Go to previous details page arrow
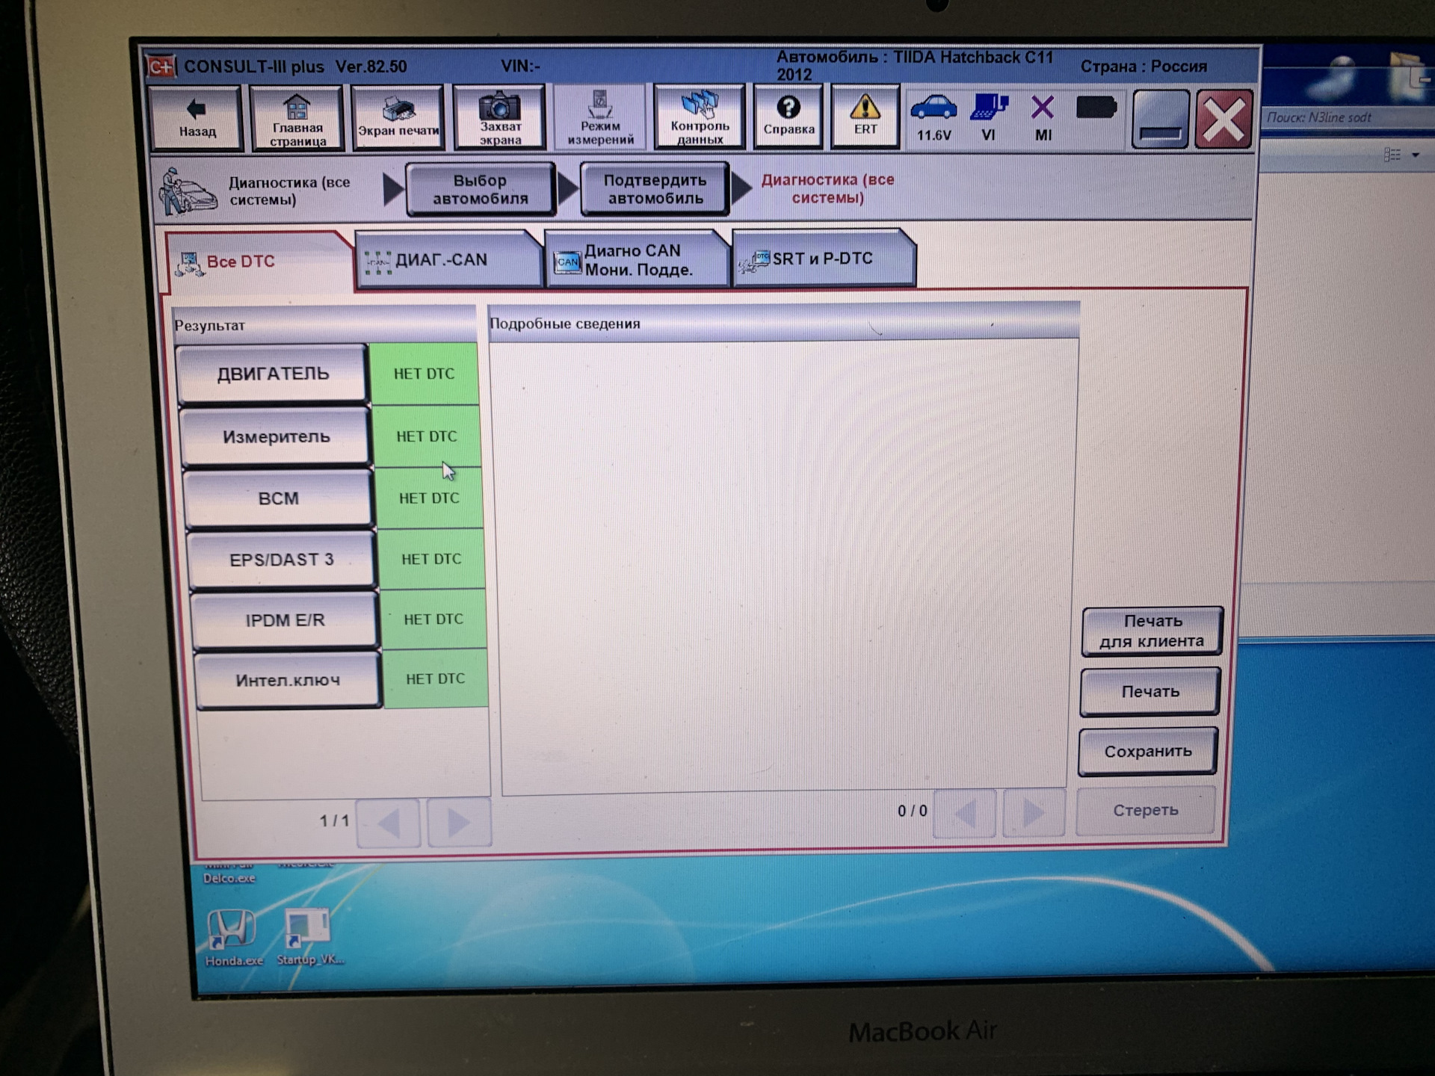The image size is (1435, 1076). click(964, 812)
